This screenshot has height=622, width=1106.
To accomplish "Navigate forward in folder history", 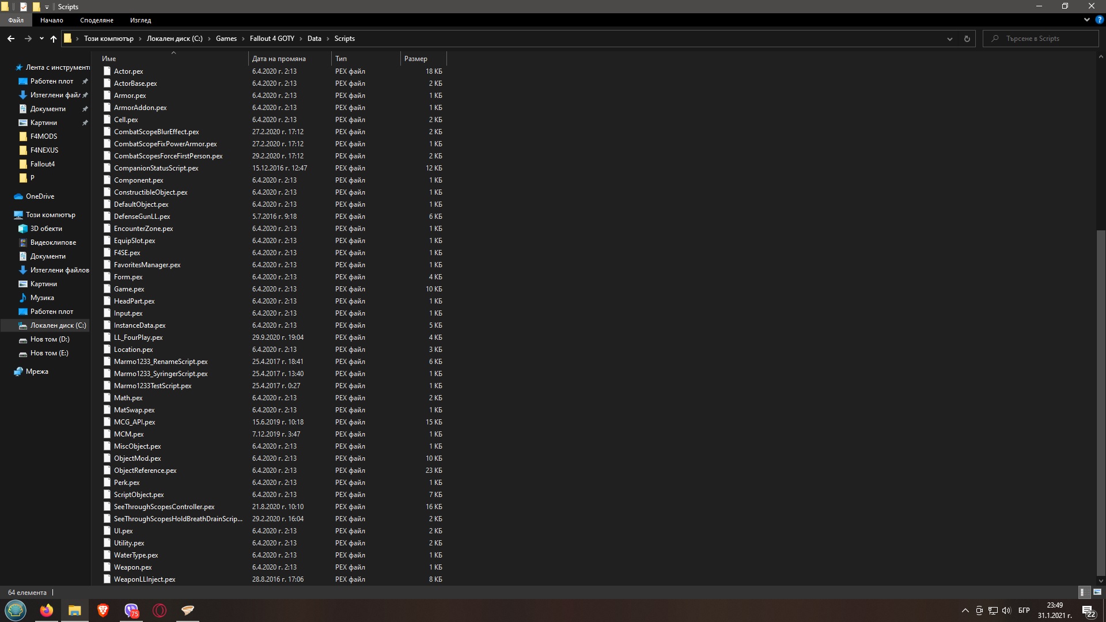I will 28,39.
